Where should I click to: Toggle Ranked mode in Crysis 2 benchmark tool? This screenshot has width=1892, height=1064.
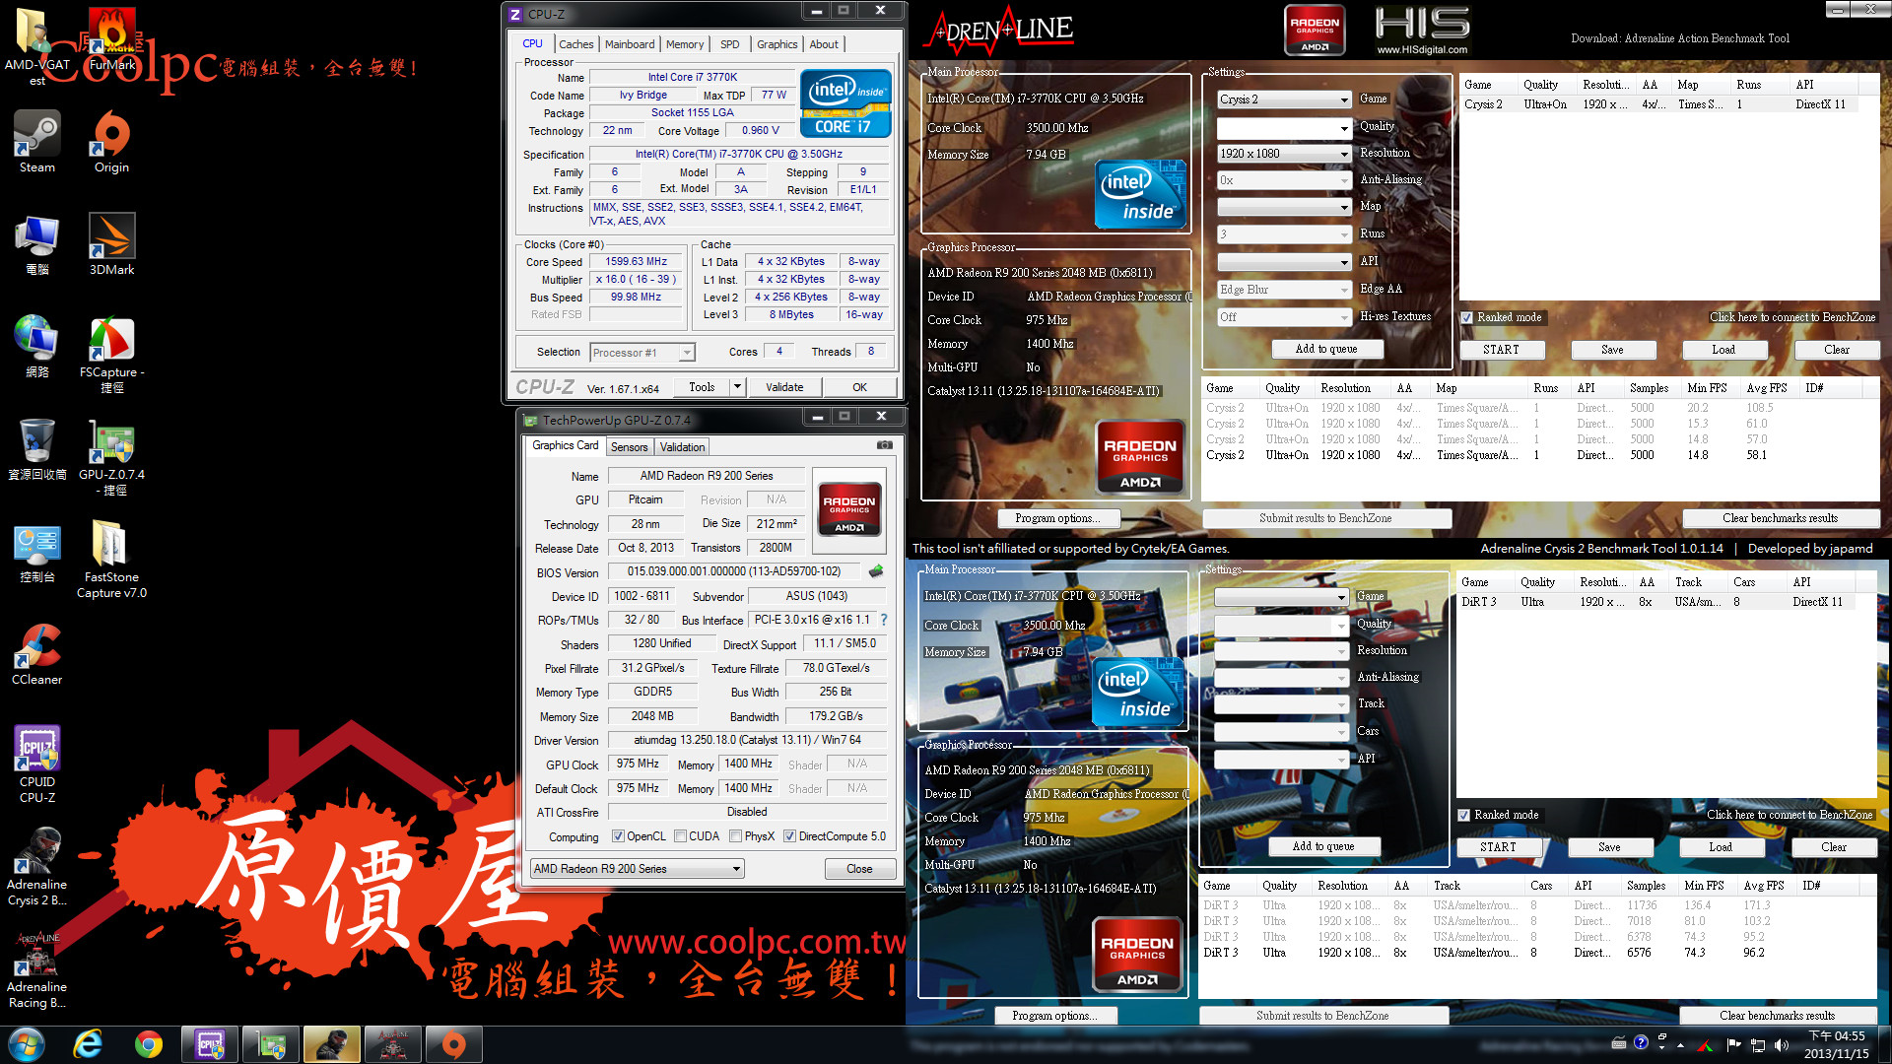coord(1467,317)
